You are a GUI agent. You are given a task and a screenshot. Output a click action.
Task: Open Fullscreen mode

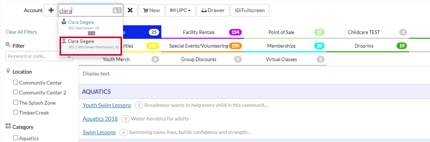[x=250, y=10]
